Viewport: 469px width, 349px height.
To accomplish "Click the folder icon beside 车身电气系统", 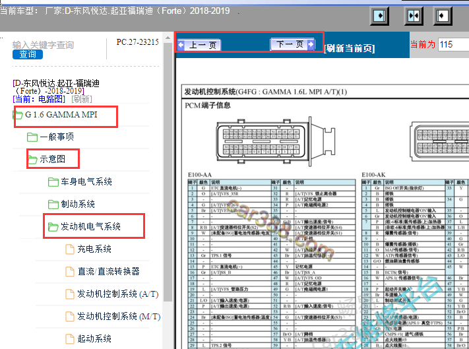I will tap(53, 182).
